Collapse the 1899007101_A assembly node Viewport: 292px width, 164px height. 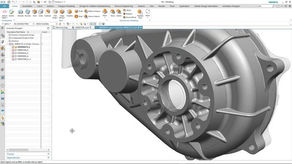point(8,44)
